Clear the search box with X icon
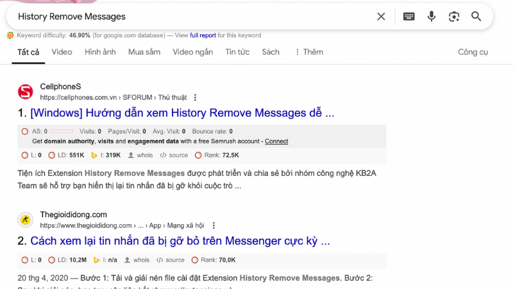The width and height of the screenshot is (513, 289). pos(381,17)
